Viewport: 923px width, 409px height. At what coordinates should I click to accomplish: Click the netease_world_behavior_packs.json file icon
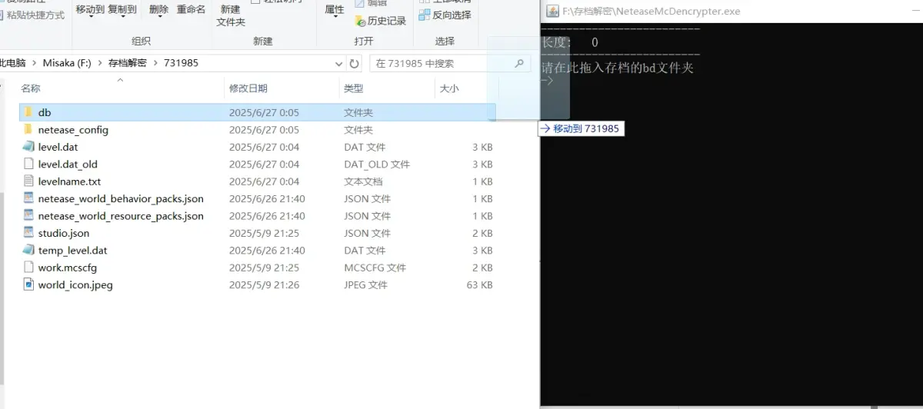28,198
